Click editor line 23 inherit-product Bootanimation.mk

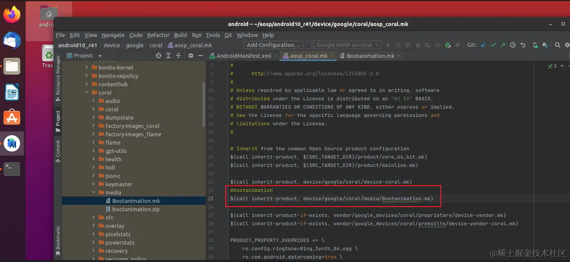coord(331,199)
